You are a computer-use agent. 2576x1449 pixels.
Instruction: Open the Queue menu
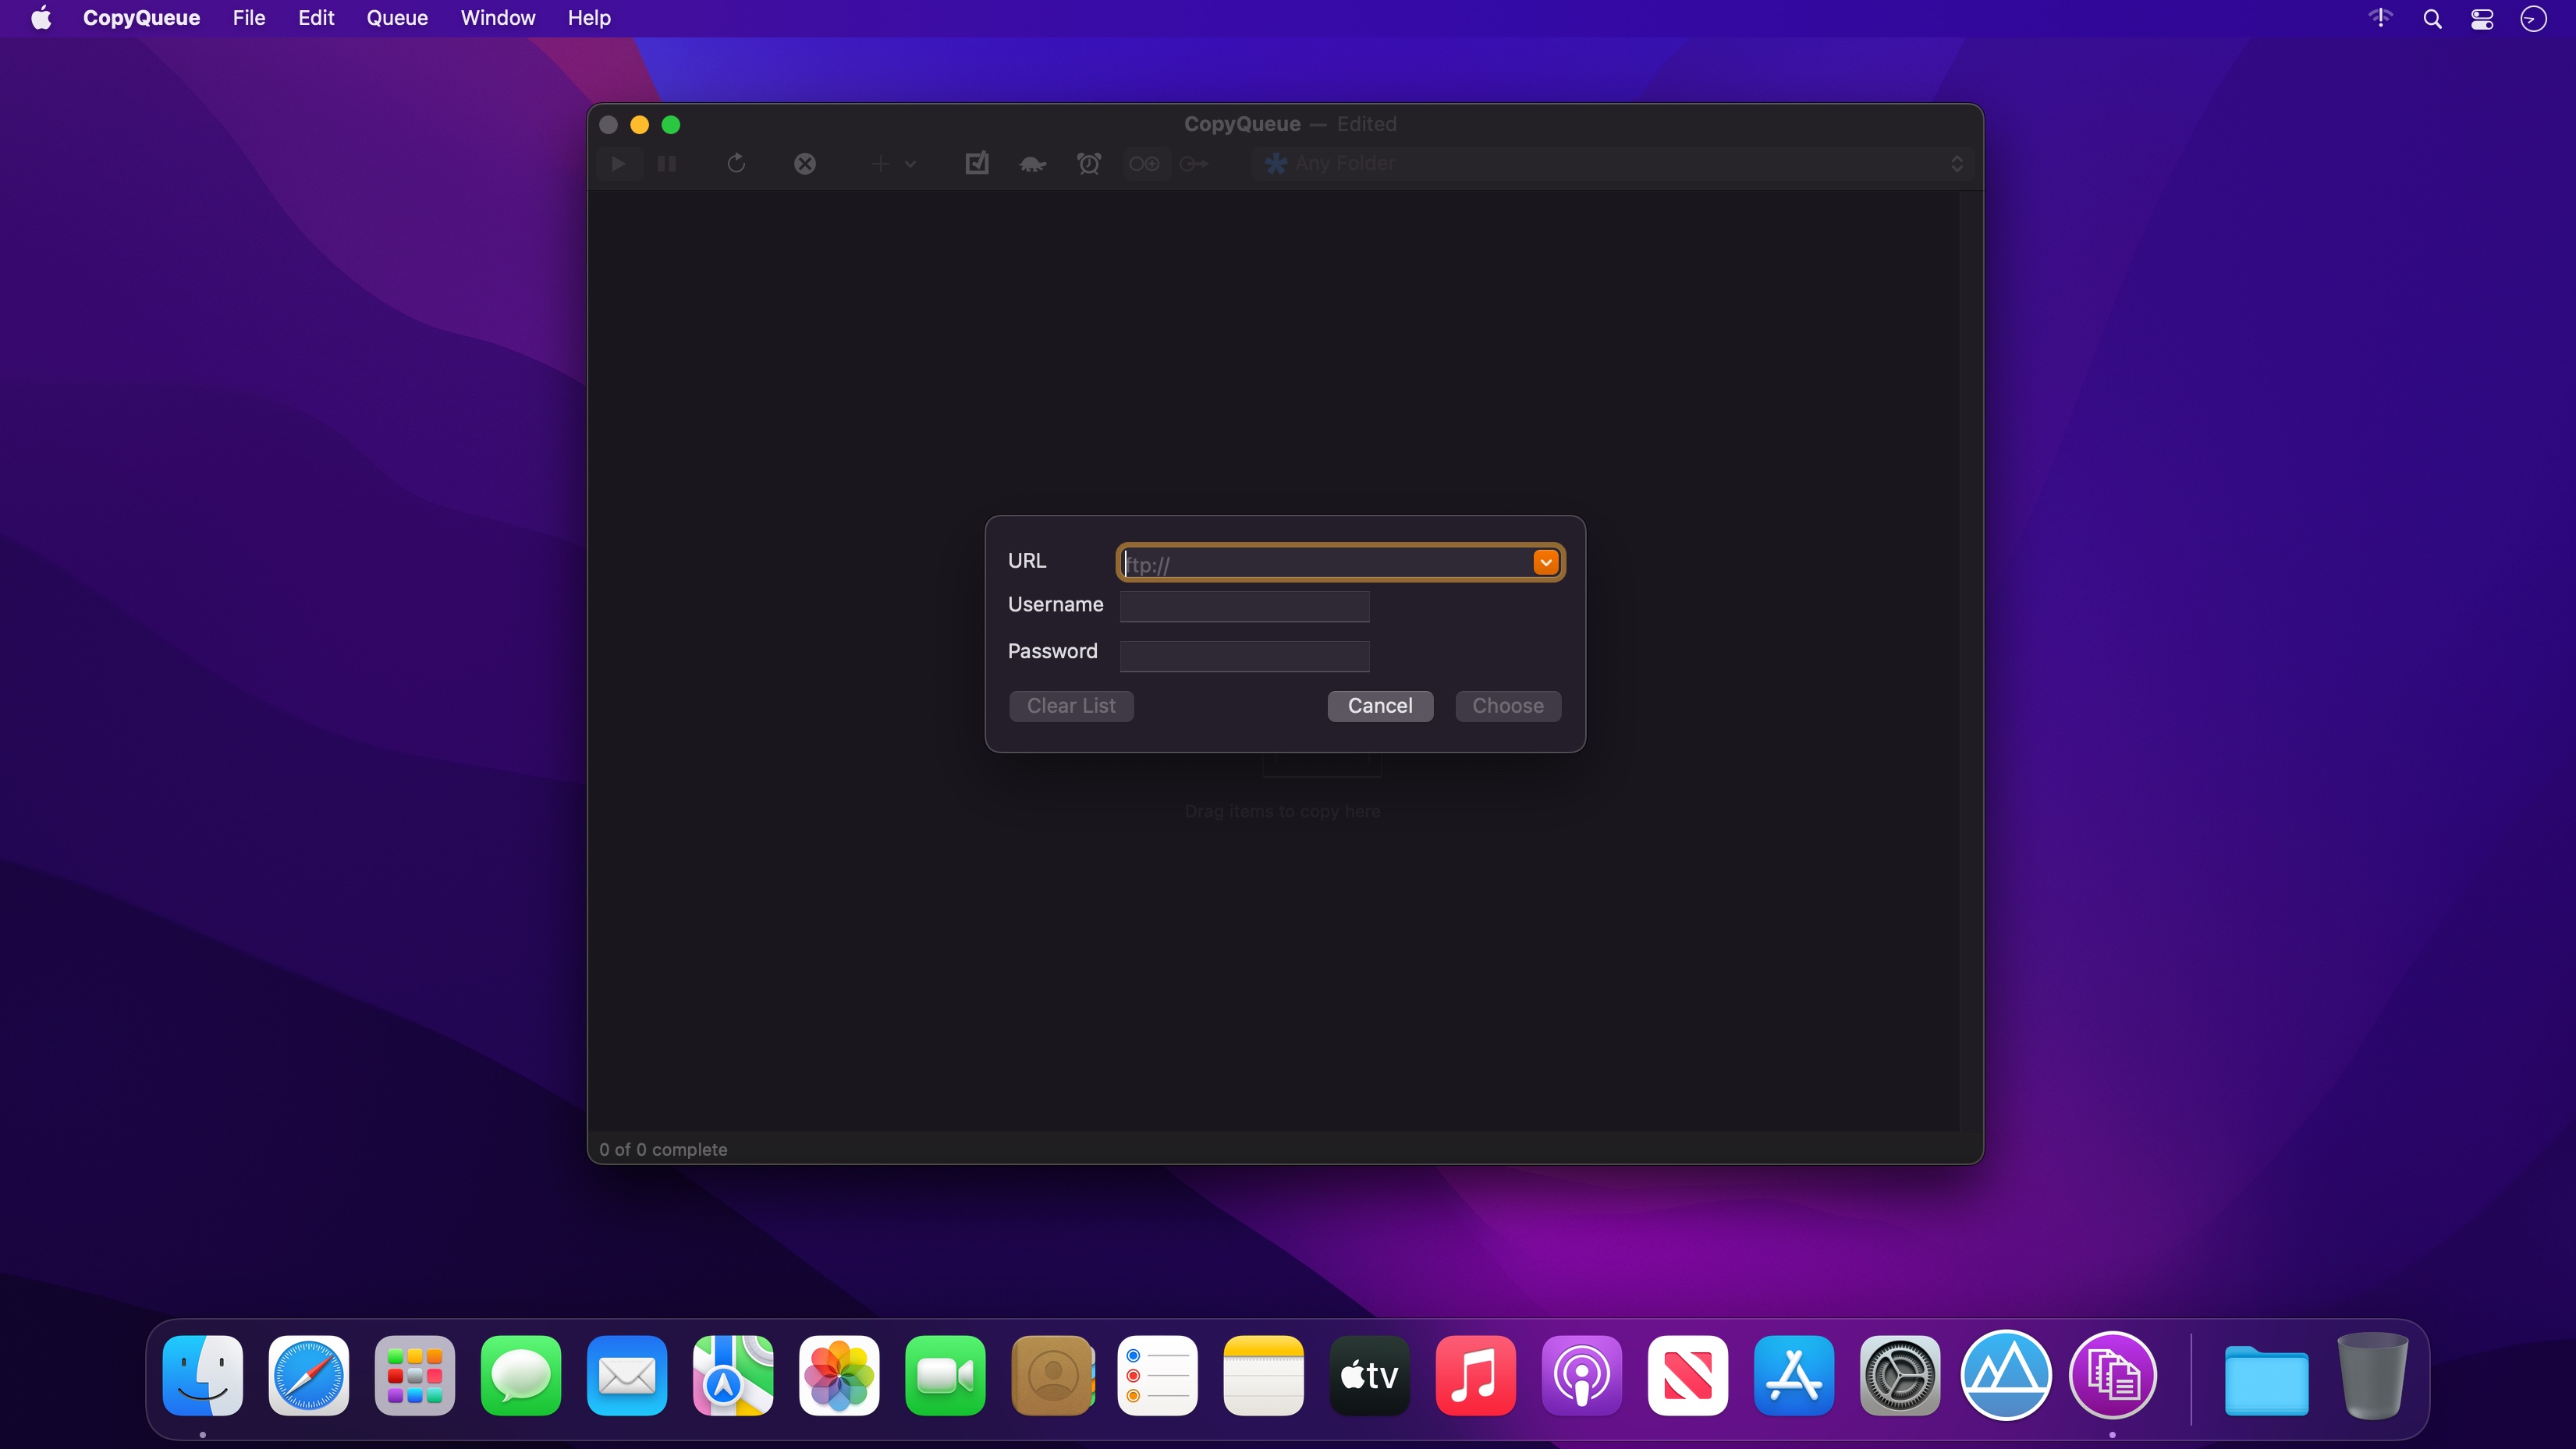tap(397, 18)
